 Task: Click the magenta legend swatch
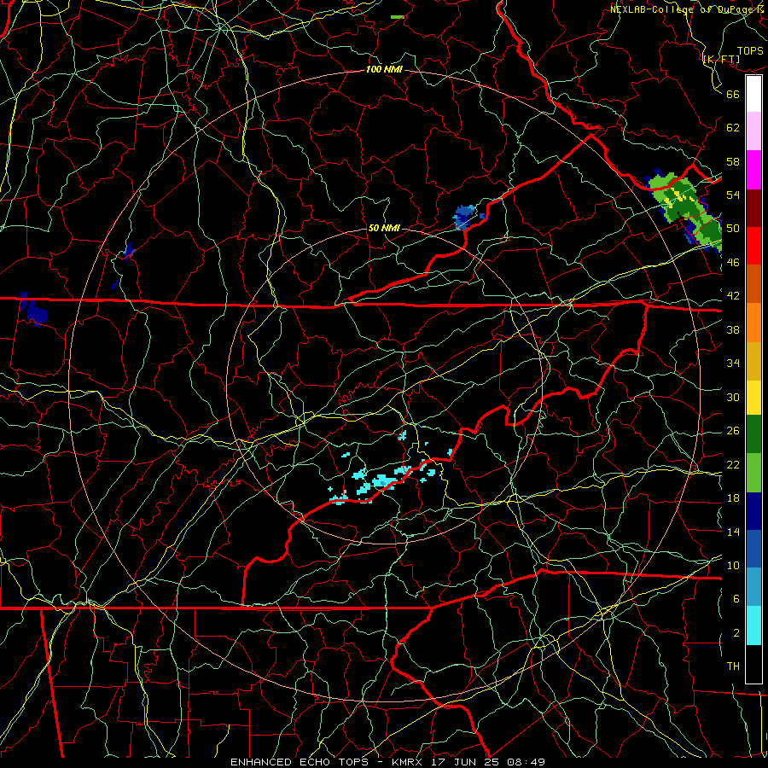(x=753, y=170)
